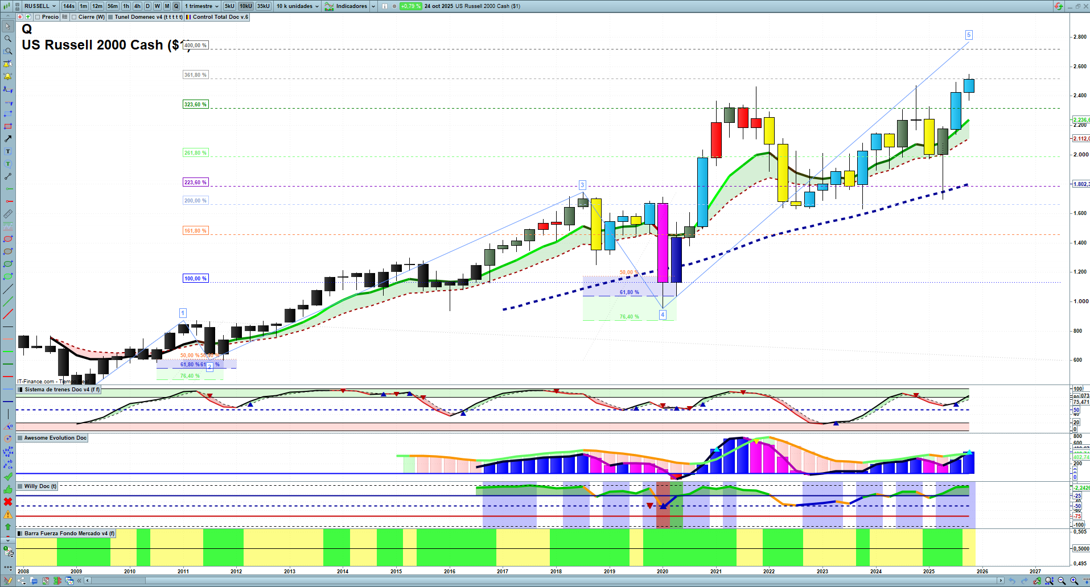Viewport: 1090px width, 587px height.
Task: Toggle the Tunel Domenec v4 indicator
Action: [x=145, y=17]
